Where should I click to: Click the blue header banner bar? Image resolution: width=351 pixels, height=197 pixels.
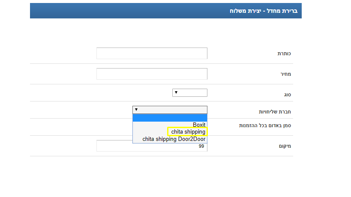coord(166,11)
